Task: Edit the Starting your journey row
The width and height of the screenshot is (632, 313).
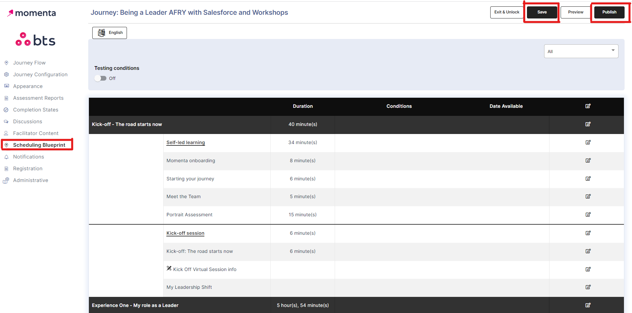Action: click(588, 179)
